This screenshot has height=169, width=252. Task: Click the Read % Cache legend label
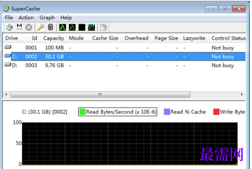click(x=188, y=112)
